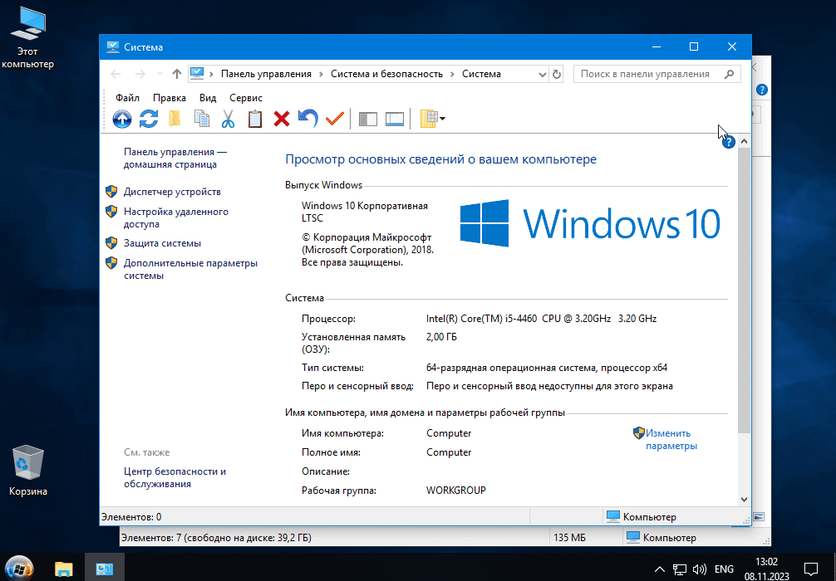Toggle the bottom details pane toolbar button
This screenshot has height=581, width=836.
(395, 119)
